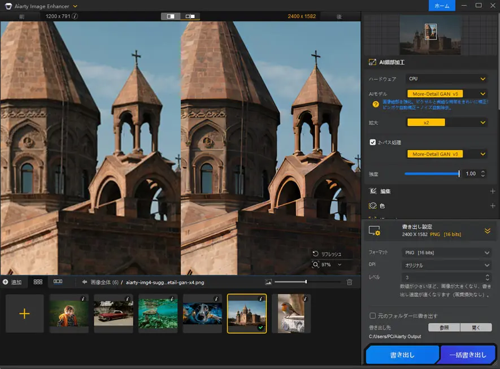Click the yellow question mark help icon
500x369 pixels.
376,104
